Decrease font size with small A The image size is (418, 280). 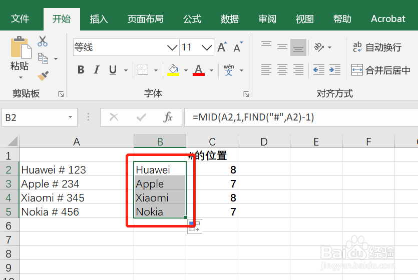click(238, 47)
